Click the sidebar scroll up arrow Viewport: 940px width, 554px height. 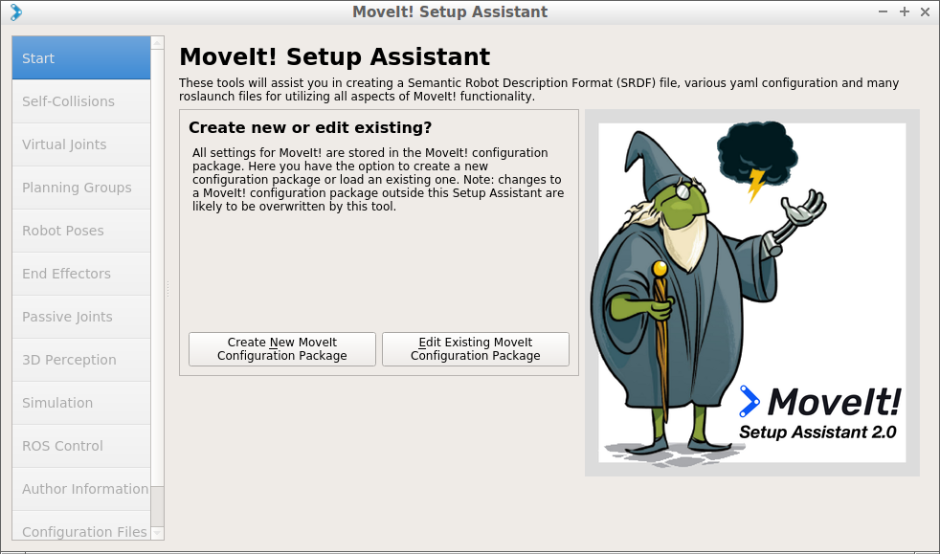point(157,42)
